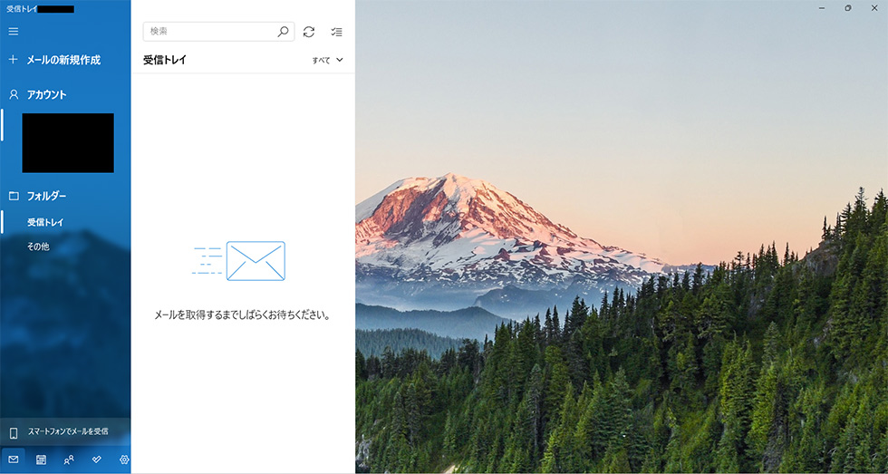Open the アカウント section

(x=46, y=94)
